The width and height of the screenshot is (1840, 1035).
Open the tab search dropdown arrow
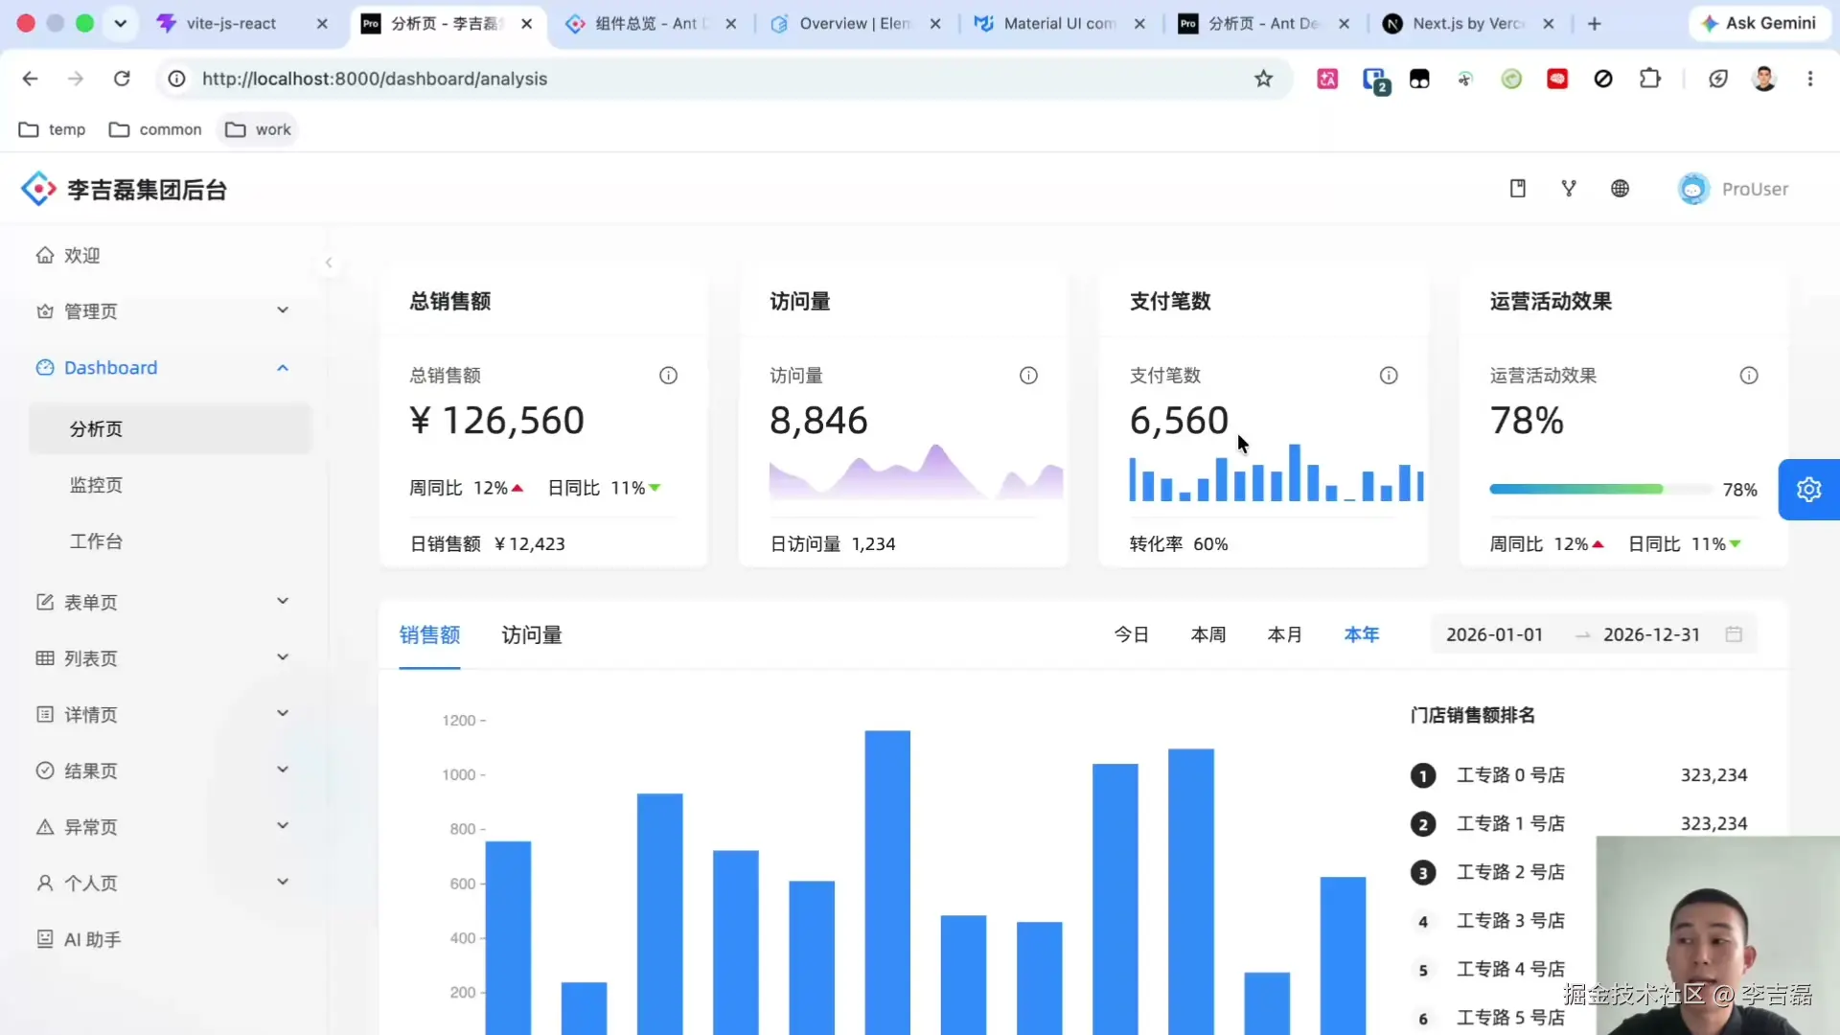120,24
